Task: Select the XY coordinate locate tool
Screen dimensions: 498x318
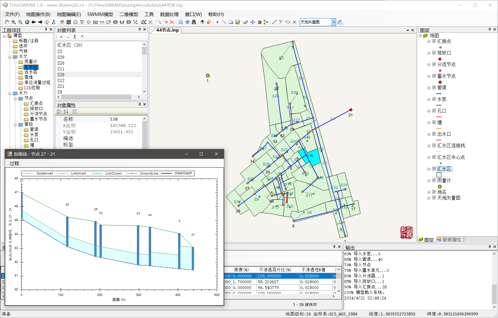Action: click(x=54, y=22)
